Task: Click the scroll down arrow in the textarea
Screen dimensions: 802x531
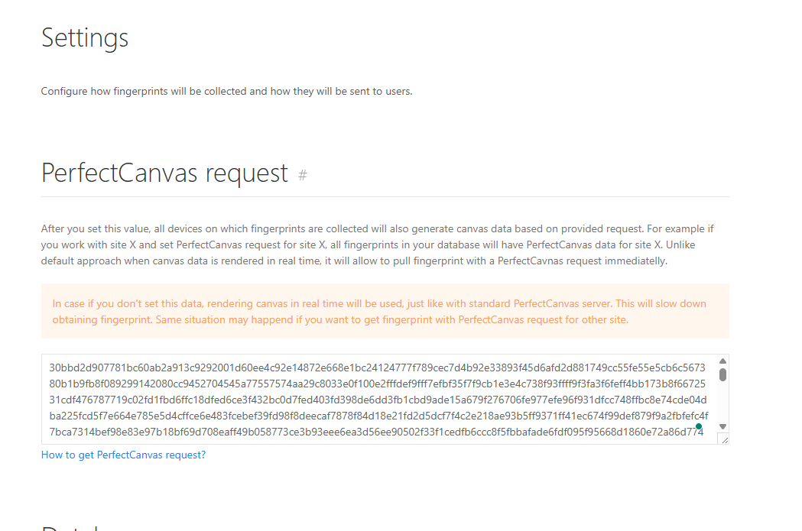Action: [x=722, y=426]
